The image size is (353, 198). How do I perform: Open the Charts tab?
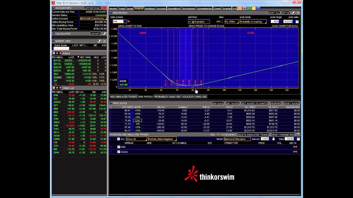217,9
